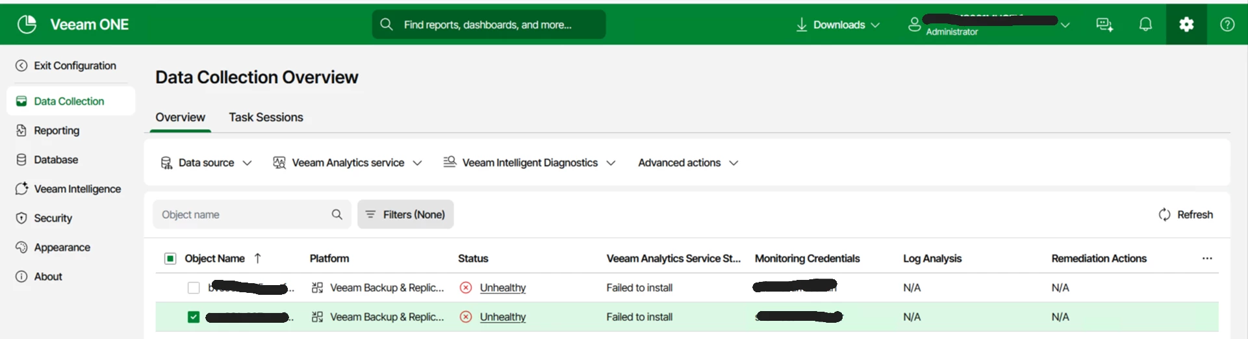The width and height of the screenshot is (1248, 339).
Task: Expand the Downloads menu in header
Action: pyautogui.click(x=838, y=25)
